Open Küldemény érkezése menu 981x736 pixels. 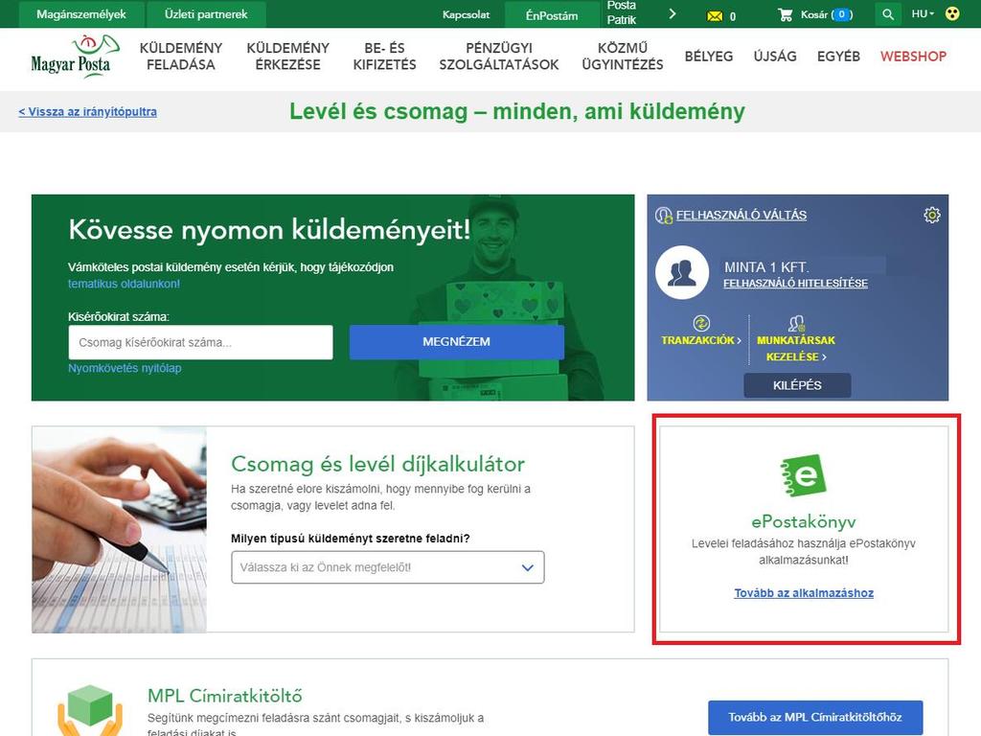click(287, 57)
